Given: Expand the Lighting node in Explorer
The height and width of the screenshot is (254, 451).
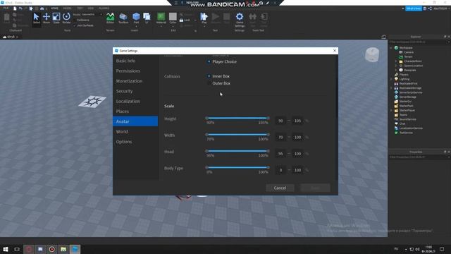Looking at the screenshot, I should (x=391, y=79).
